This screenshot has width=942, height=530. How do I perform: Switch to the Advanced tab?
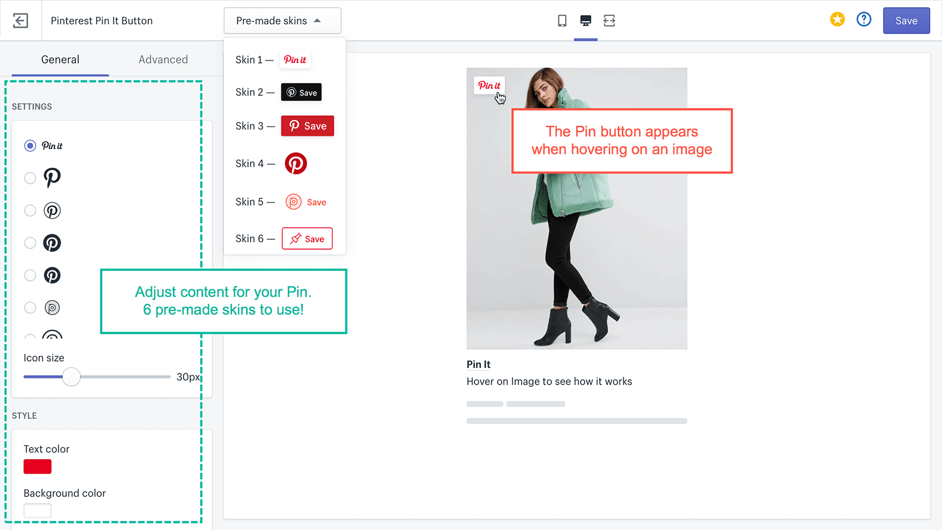point(163,59)
